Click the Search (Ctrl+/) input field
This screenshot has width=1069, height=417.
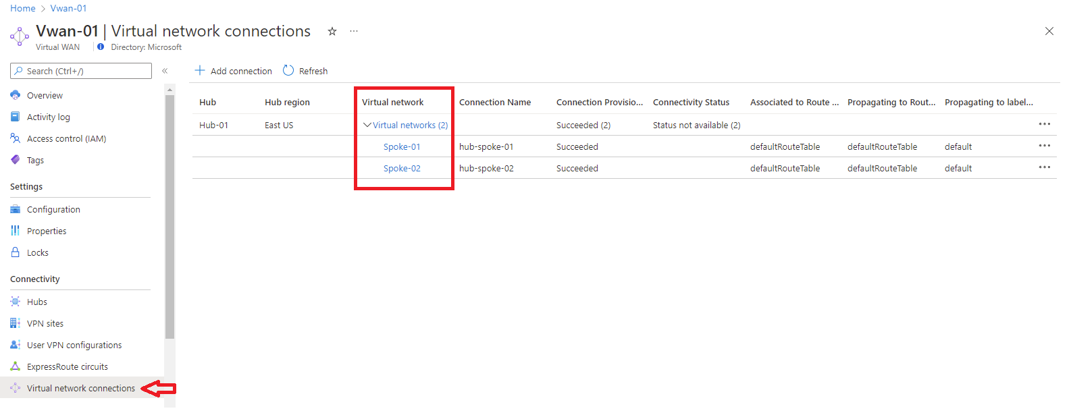coord(81,71)
